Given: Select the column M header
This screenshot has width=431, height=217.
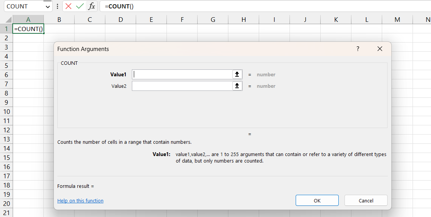Looking at the screenshot, I should pos(397,20).
